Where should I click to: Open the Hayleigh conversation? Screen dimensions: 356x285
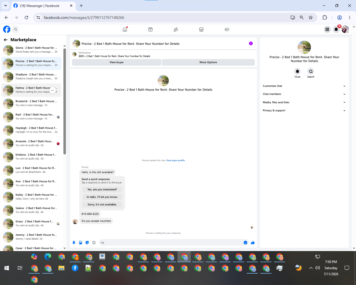(x=31, y=130)
